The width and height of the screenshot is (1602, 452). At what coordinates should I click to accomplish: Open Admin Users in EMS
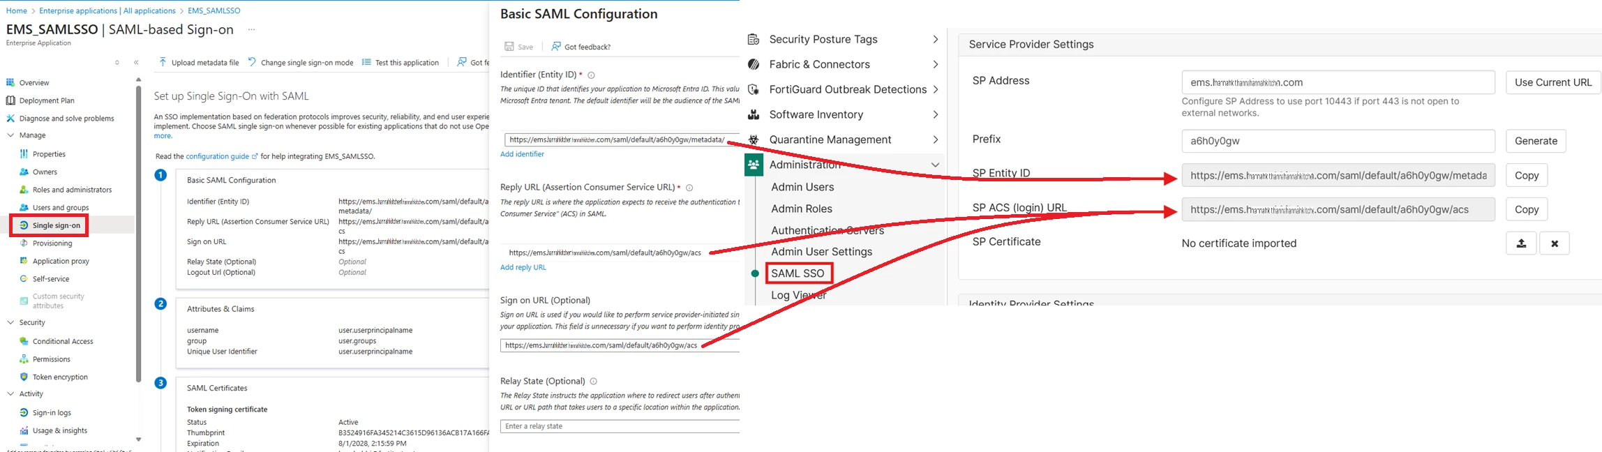coord(802,187)
